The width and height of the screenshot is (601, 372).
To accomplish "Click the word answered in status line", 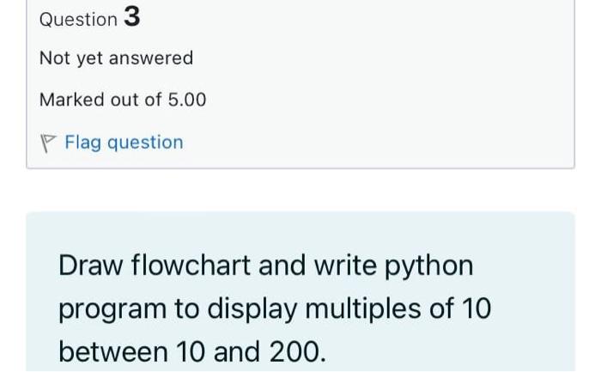I will 151,58.
